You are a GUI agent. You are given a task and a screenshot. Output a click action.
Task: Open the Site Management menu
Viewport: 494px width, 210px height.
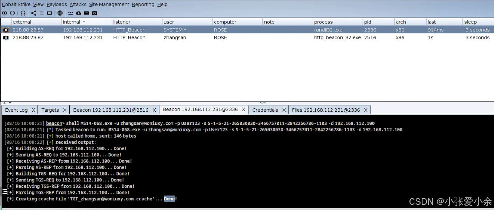click(x=109, y=4)
